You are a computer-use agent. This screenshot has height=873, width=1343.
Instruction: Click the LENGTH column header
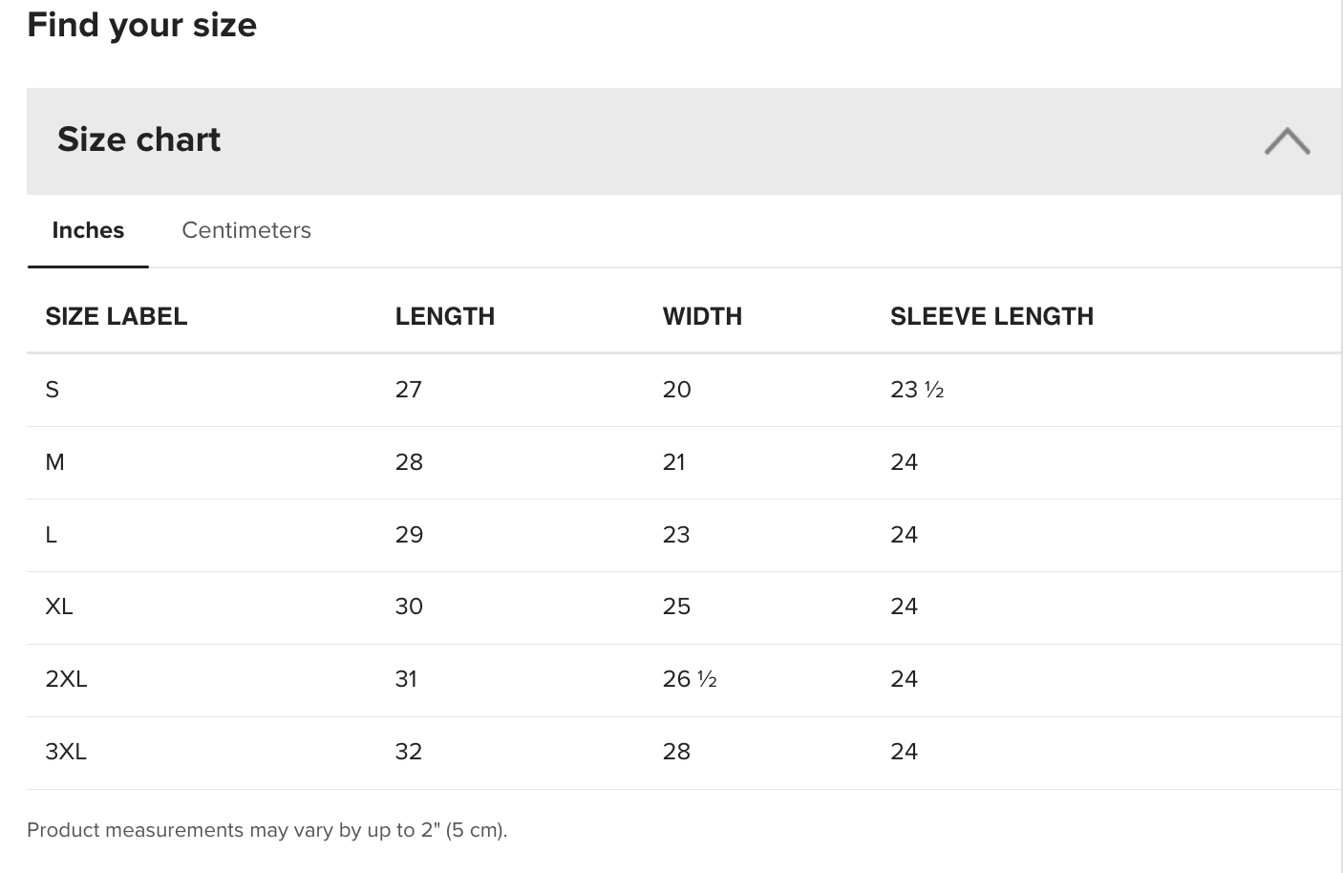coord(444,316)
